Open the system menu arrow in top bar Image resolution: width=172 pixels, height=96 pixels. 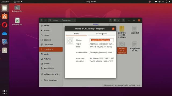coord(170,2)
